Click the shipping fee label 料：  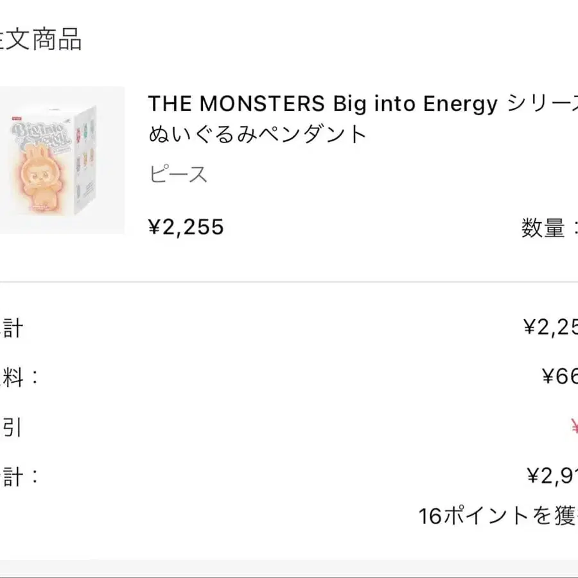coord(19,377)
